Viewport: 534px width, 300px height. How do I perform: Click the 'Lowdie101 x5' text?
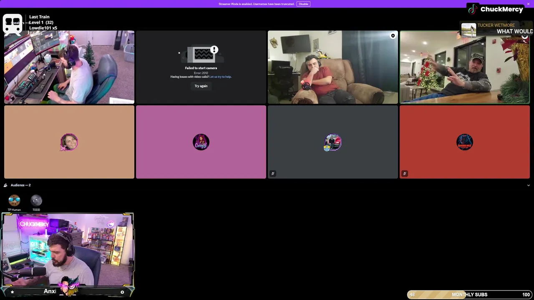tap(43, 28)
